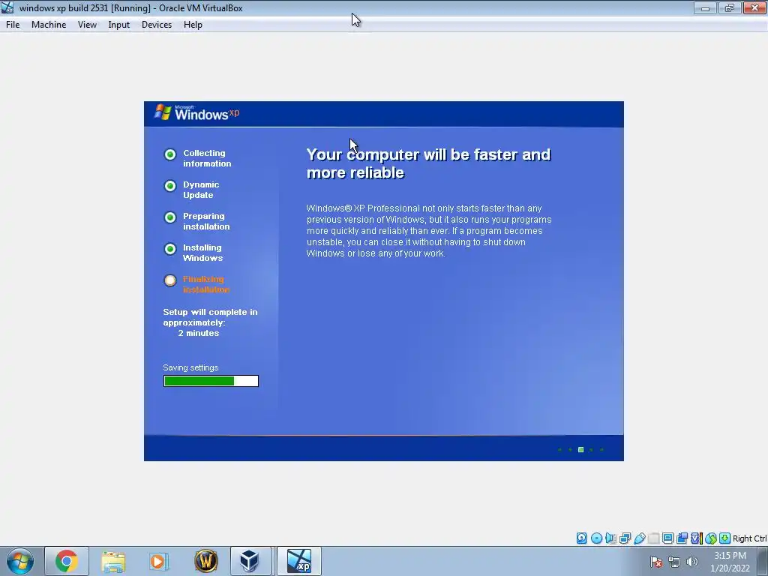Click the heading 'Your computer will be faster'
The width and height of the screenshot is (768, 576).
(x=428, y=163)
